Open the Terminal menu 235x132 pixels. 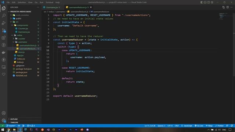click(x=50, y=3)
